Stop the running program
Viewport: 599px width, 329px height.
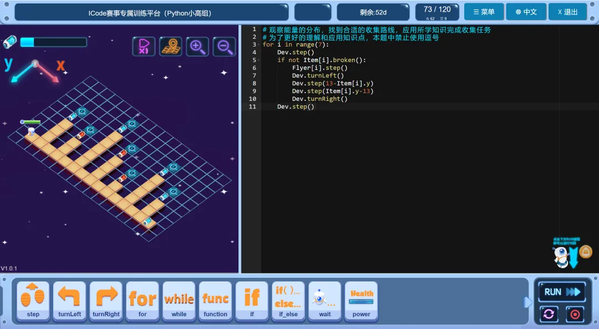(575, 314)
